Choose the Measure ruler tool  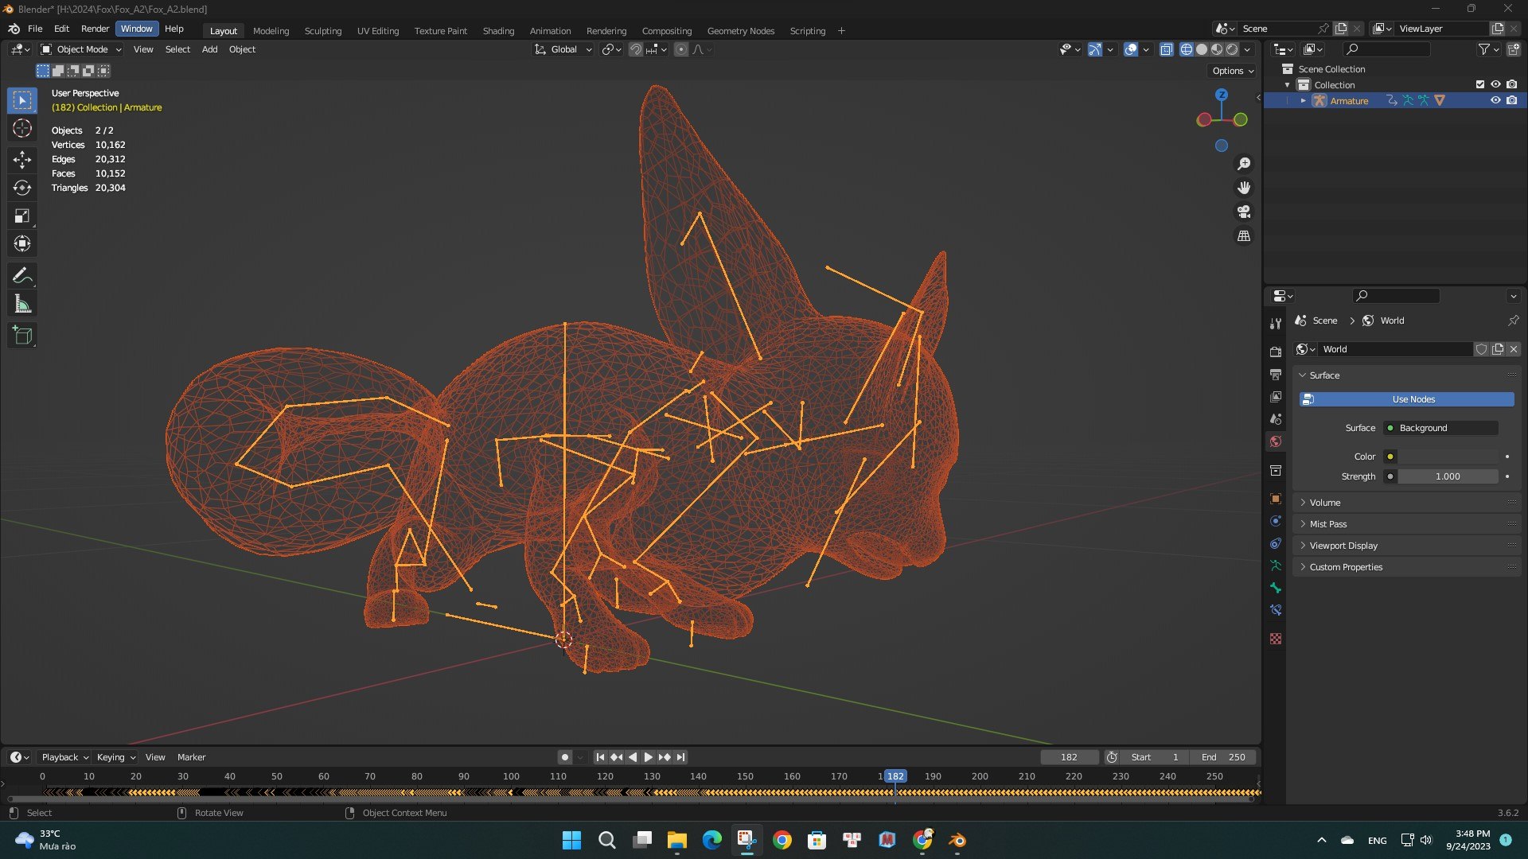(x=22, y=304)
